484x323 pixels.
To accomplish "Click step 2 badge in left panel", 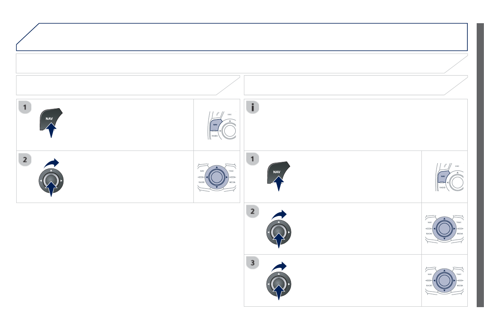I will [x=25, y=159].
